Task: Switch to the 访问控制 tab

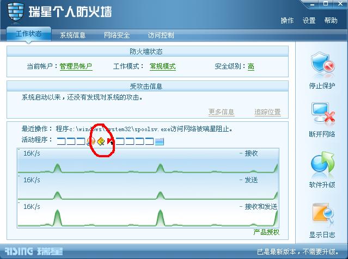Action: (161, 35)
